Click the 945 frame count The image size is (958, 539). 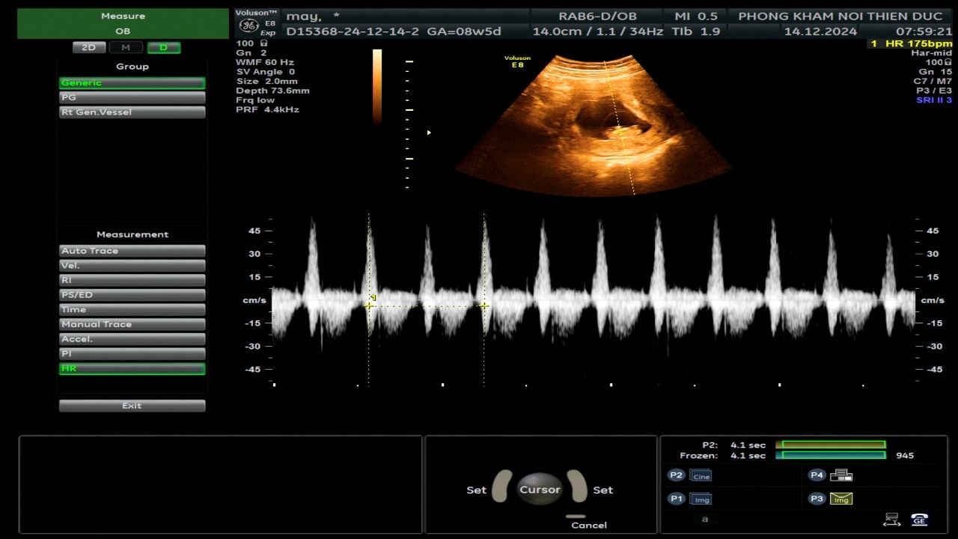(x=904, y=455)
